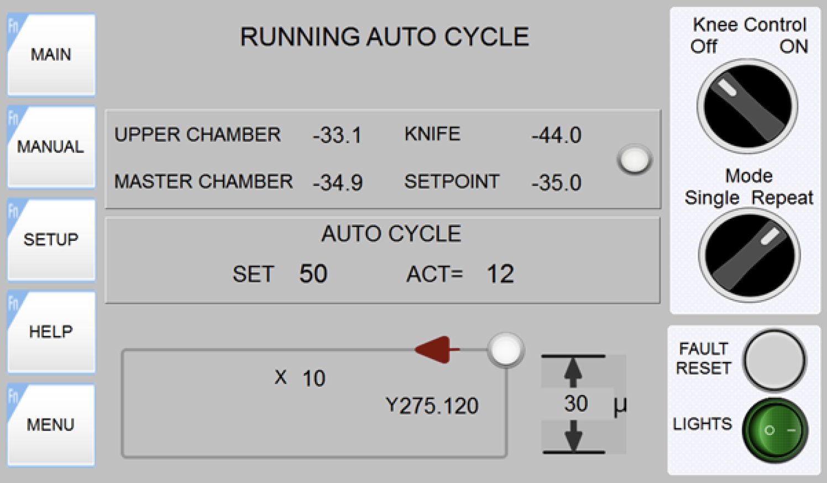Turn the Knee Control rotary knob

747,106
